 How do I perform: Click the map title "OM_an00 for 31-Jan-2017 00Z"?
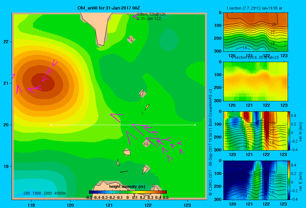(x=109, y=8)
